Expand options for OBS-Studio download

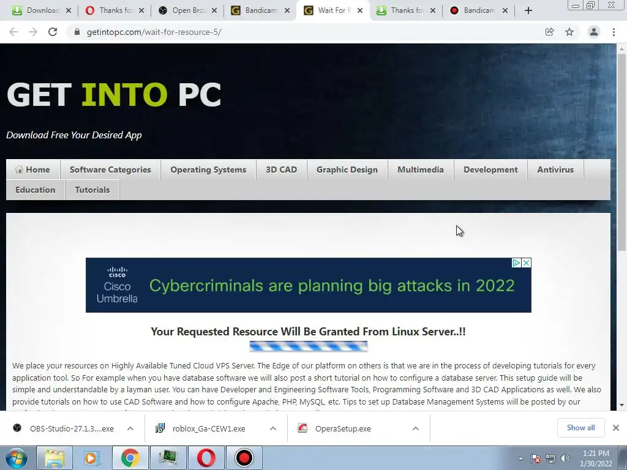[x=130, y=428]
